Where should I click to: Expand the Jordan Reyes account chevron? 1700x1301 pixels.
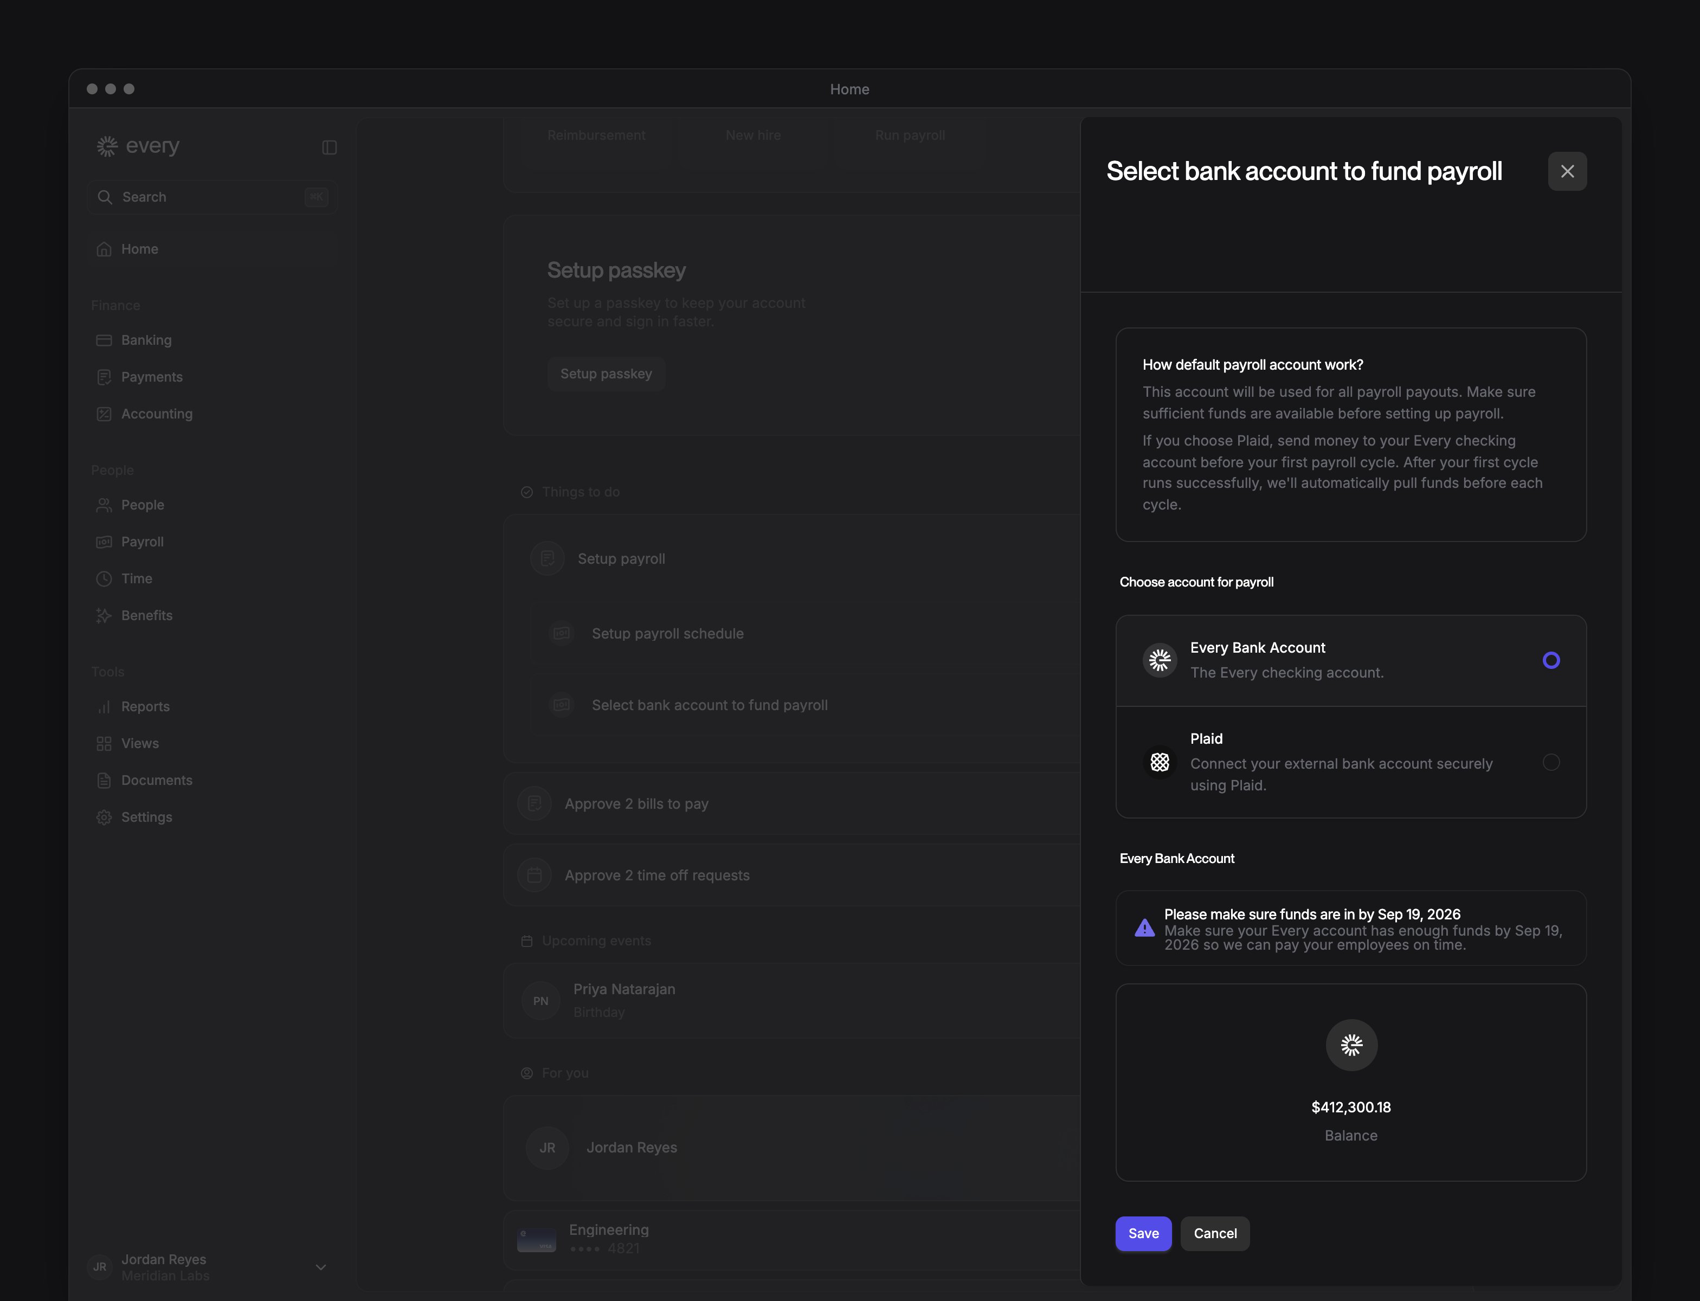[x=320, y=1267]
